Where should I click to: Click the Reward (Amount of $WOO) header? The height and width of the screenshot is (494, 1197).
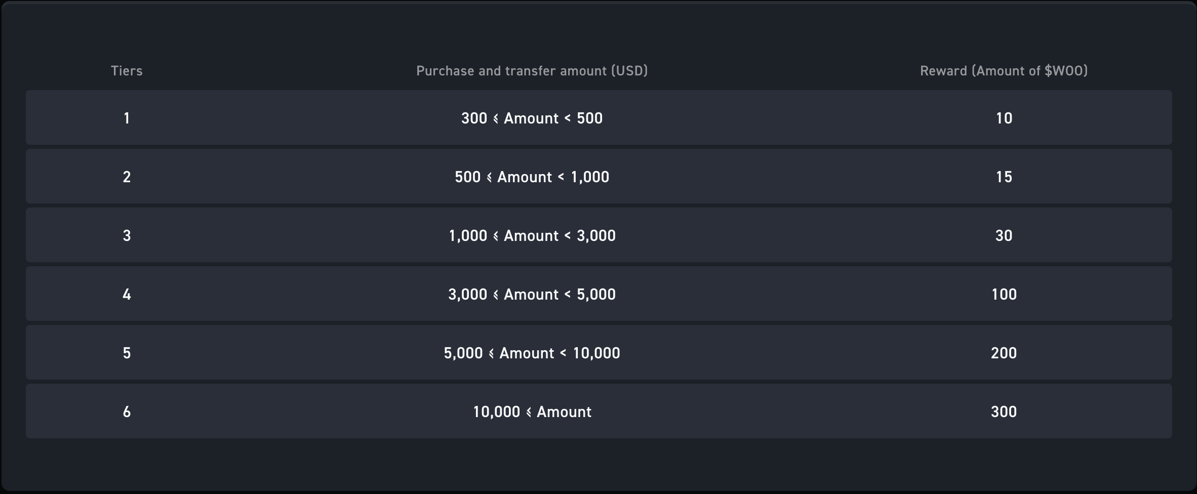pos(1004,71)
